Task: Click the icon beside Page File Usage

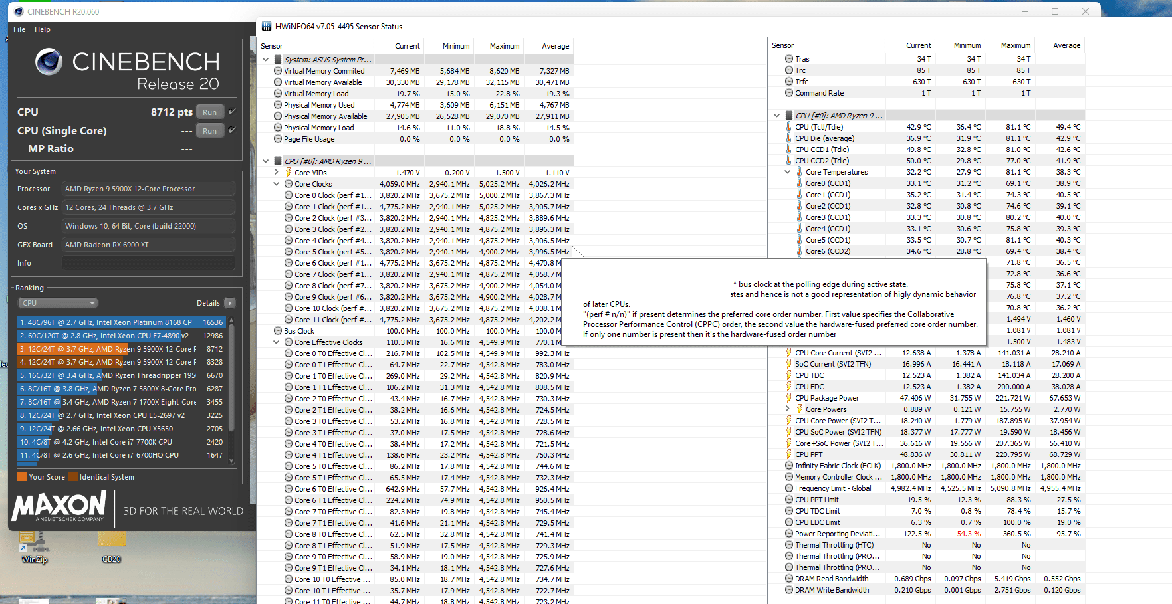Action: (278, 139)
